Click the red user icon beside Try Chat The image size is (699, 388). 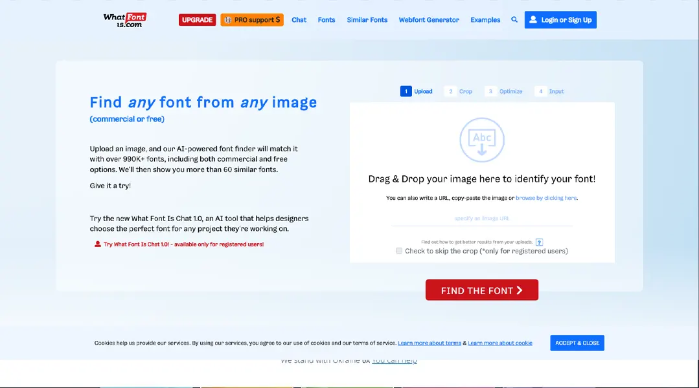(98, 244)
